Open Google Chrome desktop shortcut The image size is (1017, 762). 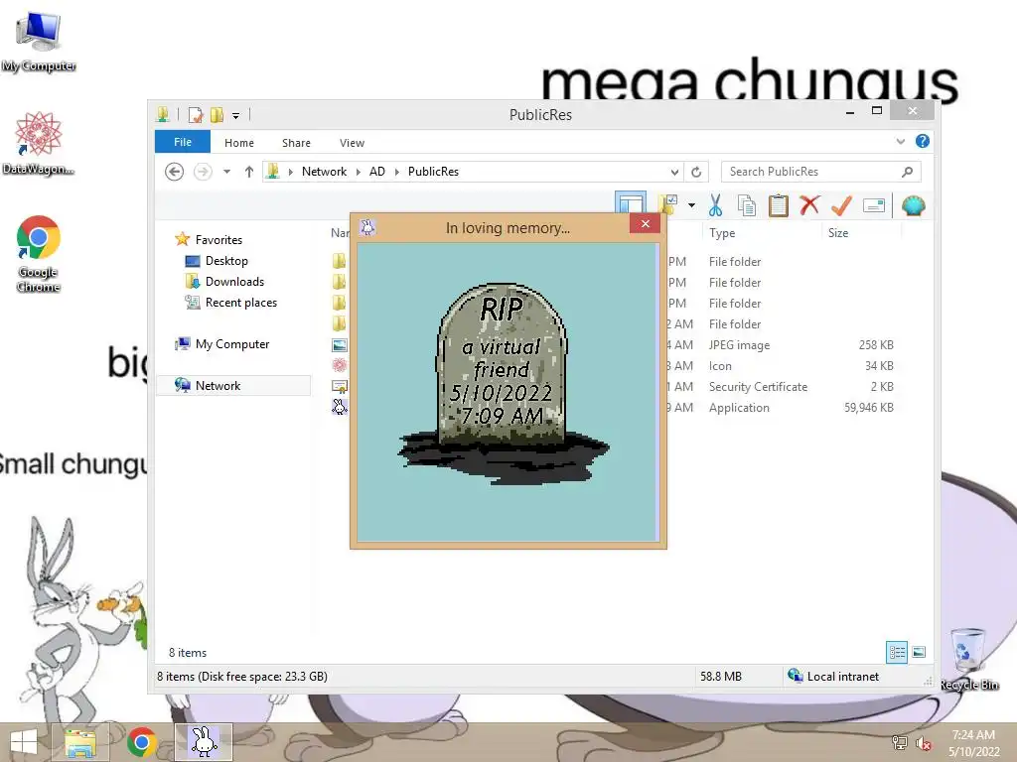coord(39,254)
